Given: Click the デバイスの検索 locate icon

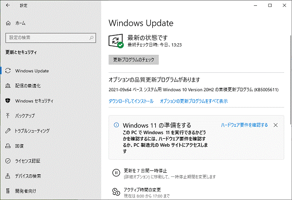Looking at the screenshot, I should coord(8,176).
